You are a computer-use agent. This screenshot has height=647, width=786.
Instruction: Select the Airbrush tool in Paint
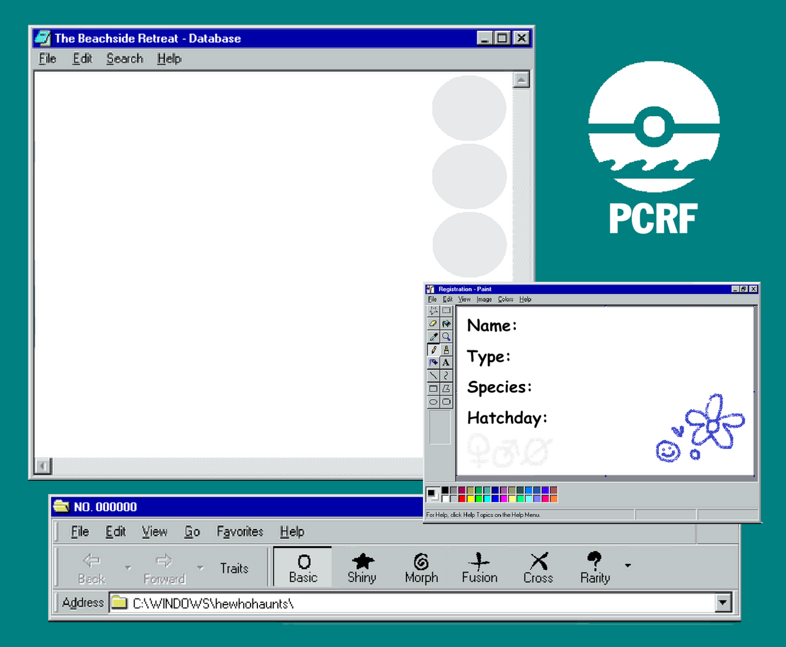(434, 363)
